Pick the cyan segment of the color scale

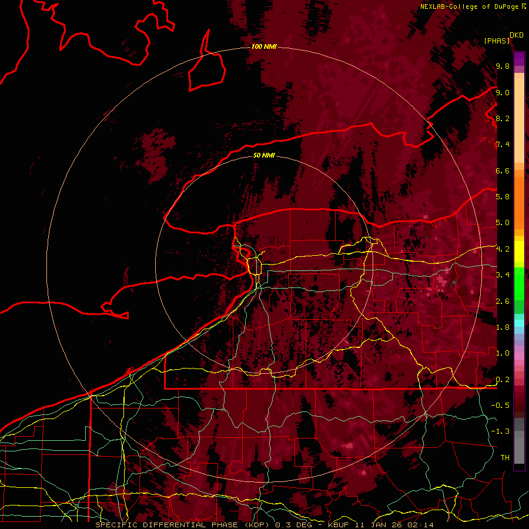tap(519, 323)
